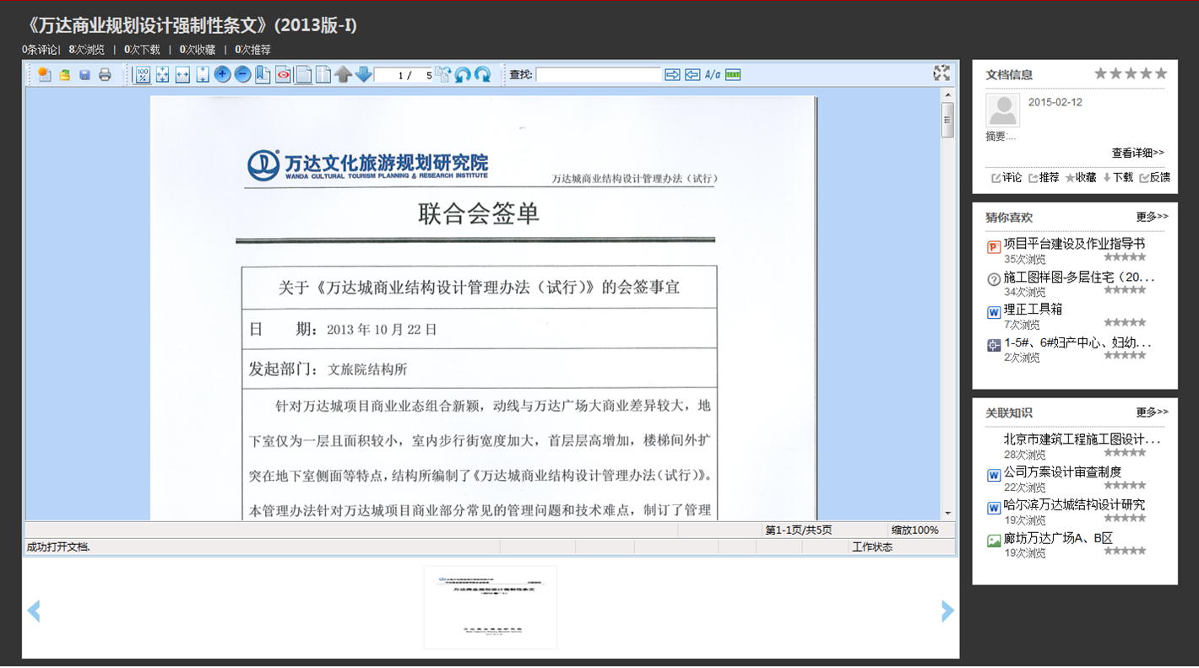
Task: Open the 查看详细>> link
Action: [1138, 153]
